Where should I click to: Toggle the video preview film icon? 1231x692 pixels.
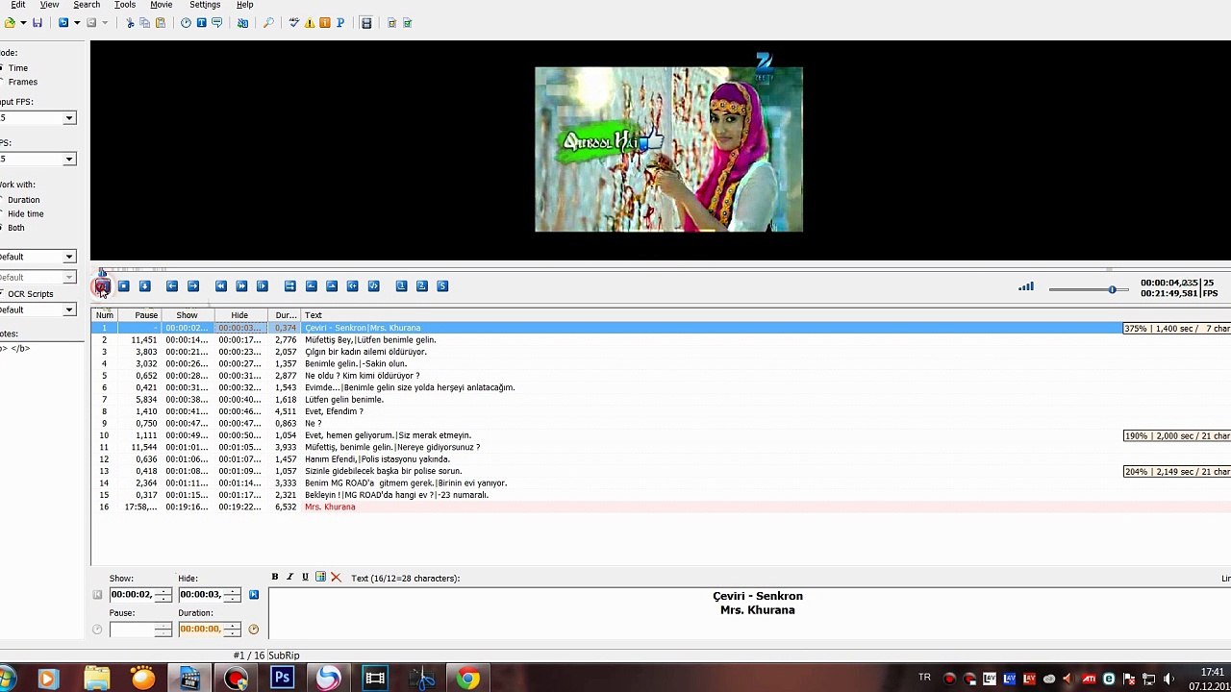[x=366, y=23]
